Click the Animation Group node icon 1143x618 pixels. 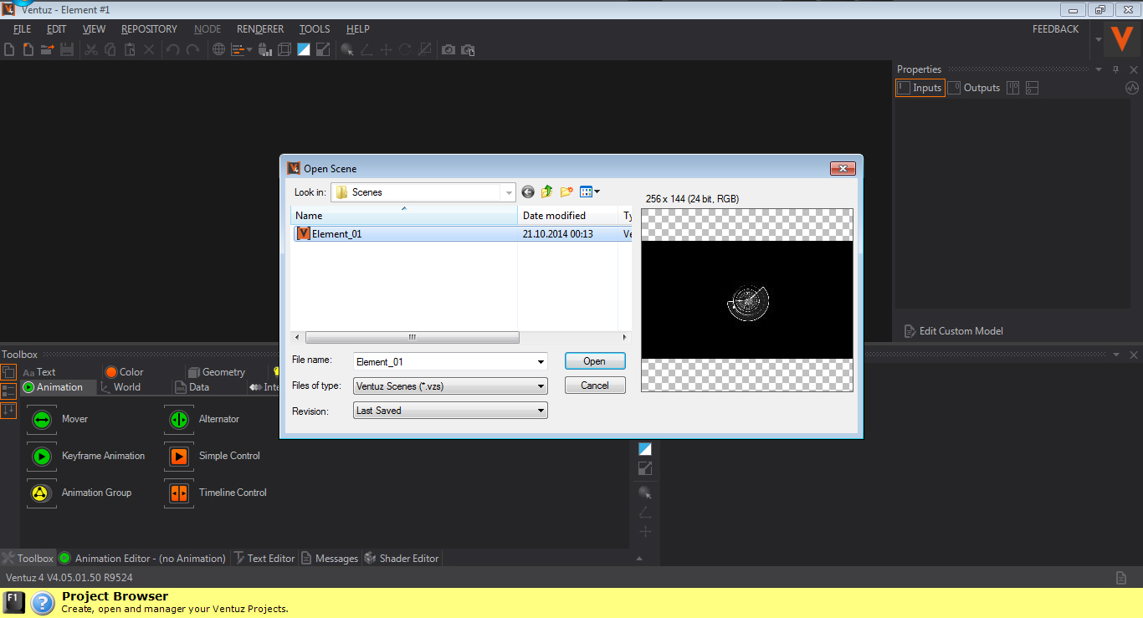[x=41, y=493]
